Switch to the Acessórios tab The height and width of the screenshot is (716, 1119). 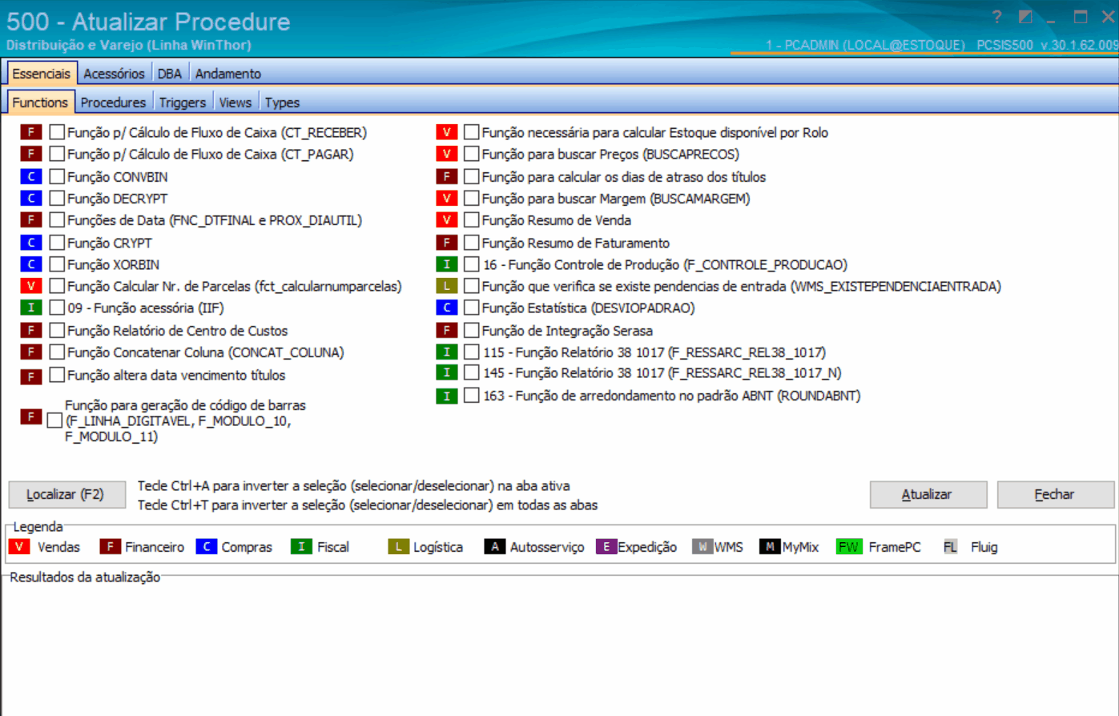(115, 74)
